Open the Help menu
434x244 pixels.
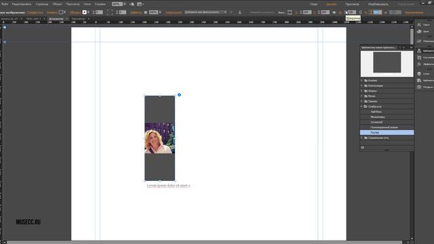tap(100, 4)
